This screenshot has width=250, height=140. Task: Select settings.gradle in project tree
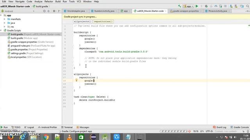tap(25, 53)
